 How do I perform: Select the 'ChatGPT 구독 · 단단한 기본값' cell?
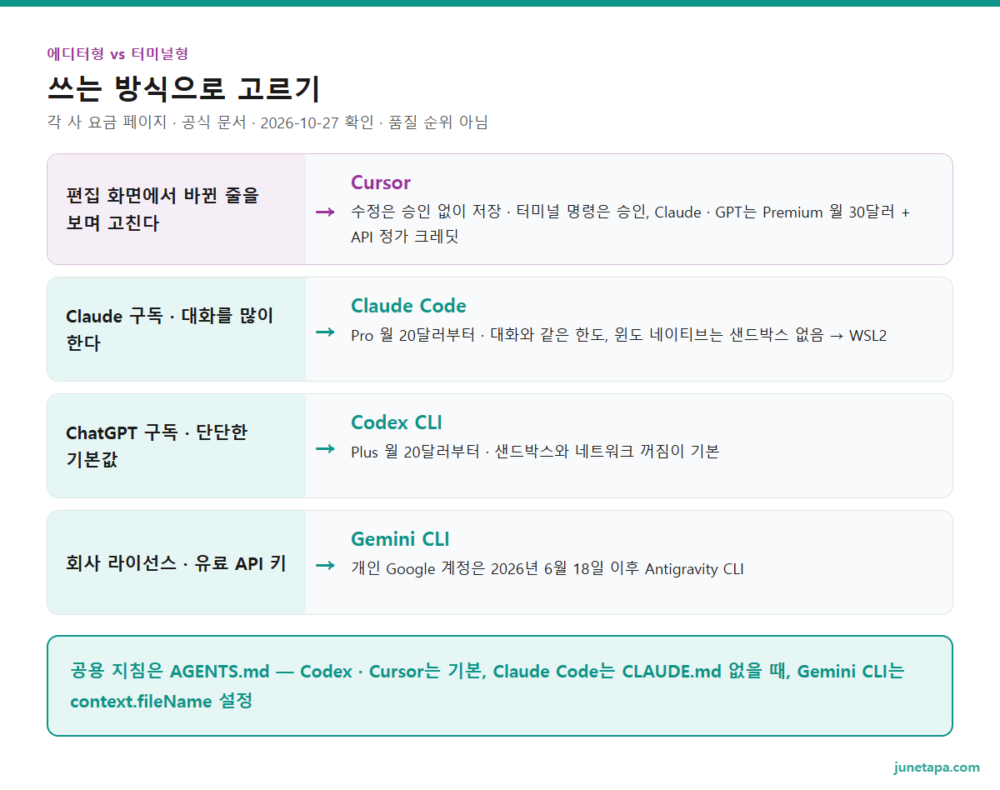pos(177,446)
